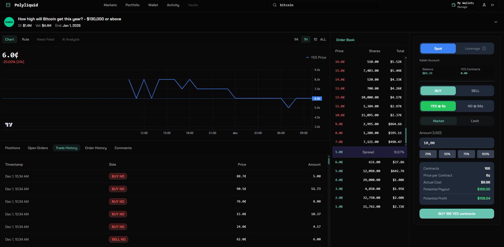Screen dimensions: 504x247
Task: Select the ALL chart timeframe
Action: tap(323, 39)
